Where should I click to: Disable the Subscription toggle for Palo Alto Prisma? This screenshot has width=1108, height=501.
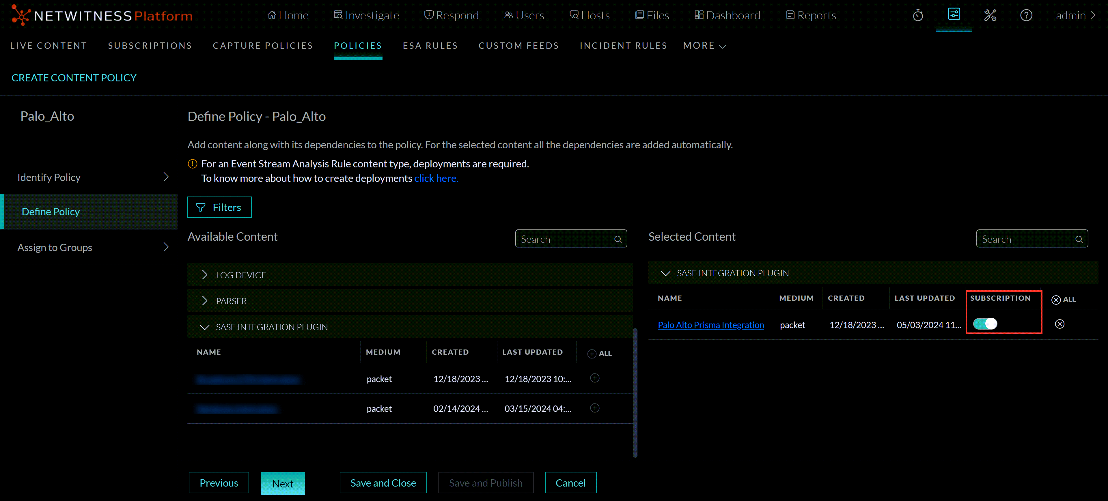[985, 324]
